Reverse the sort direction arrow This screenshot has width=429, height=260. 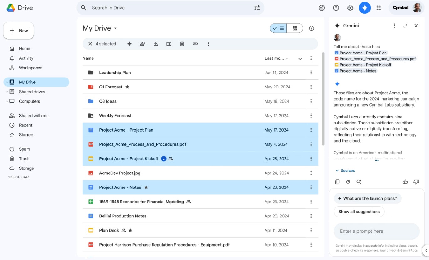tap(300, 58)
